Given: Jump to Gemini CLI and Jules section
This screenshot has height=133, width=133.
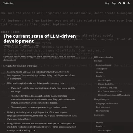Looking at the screenshot, I should coord(107,88).
